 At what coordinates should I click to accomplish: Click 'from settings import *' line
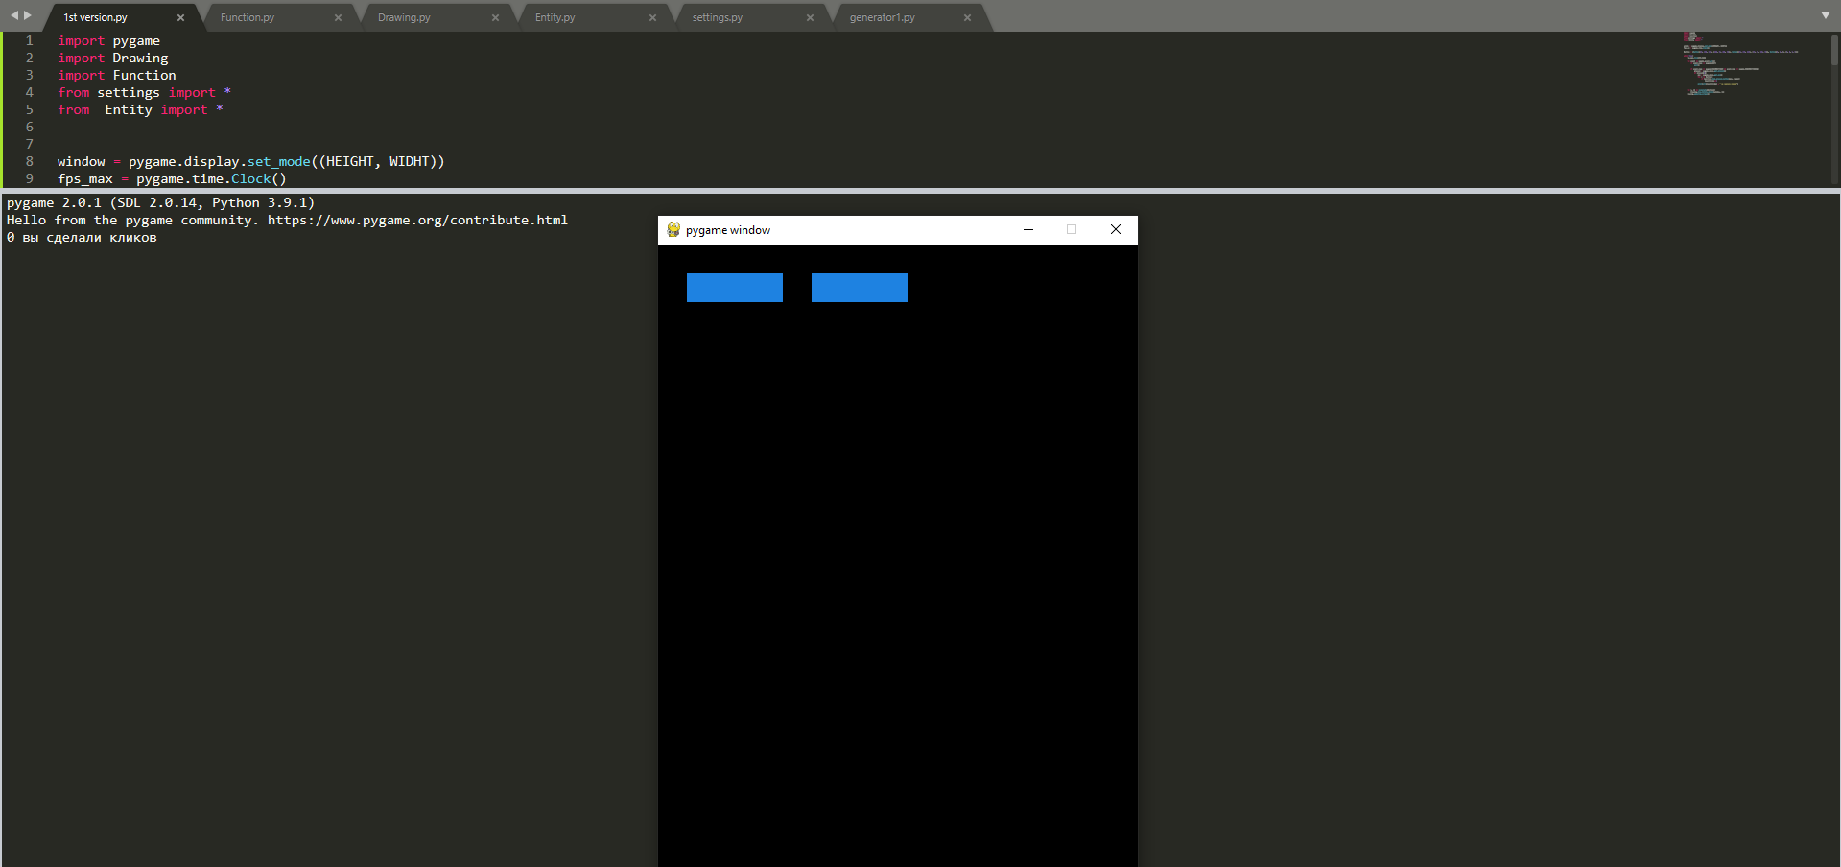[144, 92]
